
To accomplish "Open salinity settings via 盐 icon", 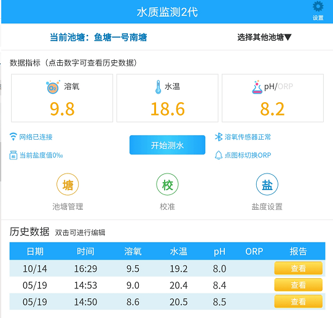I will click(x=267, y=185).
